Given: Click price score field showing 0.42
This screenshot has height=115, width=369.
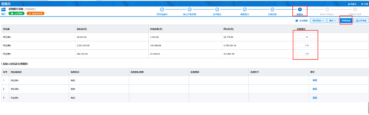Looking at the screenshot, I should coord(307,45).
